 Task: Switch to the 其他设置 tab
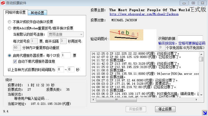38,13
